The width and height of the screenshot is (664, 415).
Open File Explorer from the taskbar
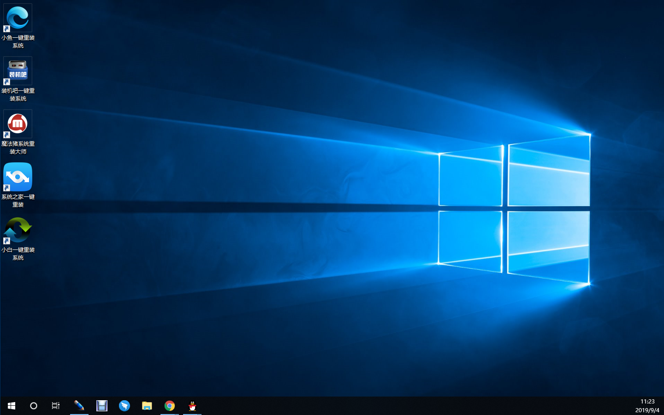point(147,406)
